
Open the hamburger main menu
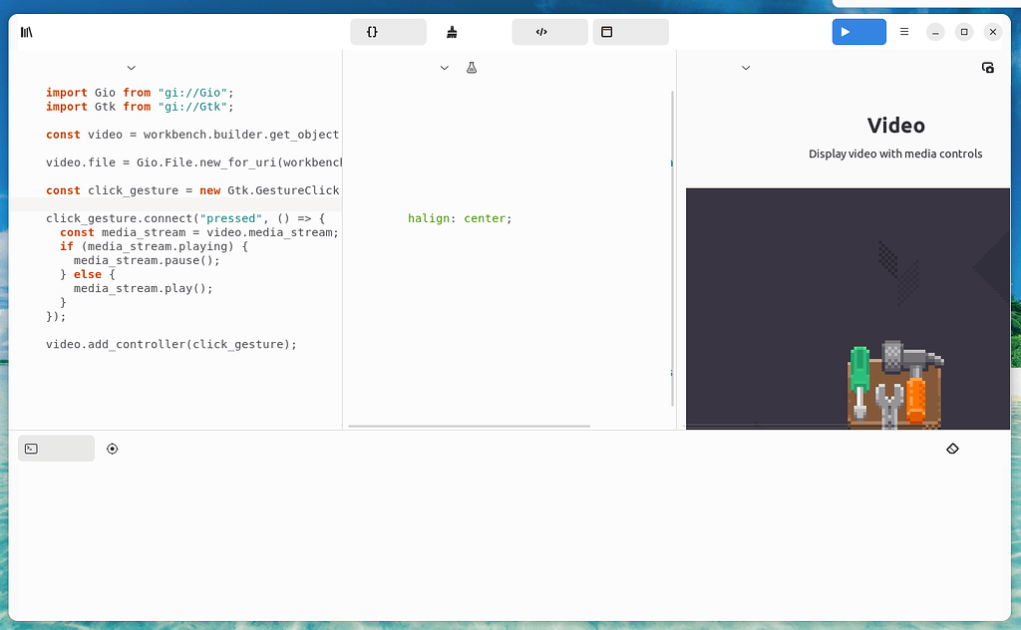pos(904,32)
